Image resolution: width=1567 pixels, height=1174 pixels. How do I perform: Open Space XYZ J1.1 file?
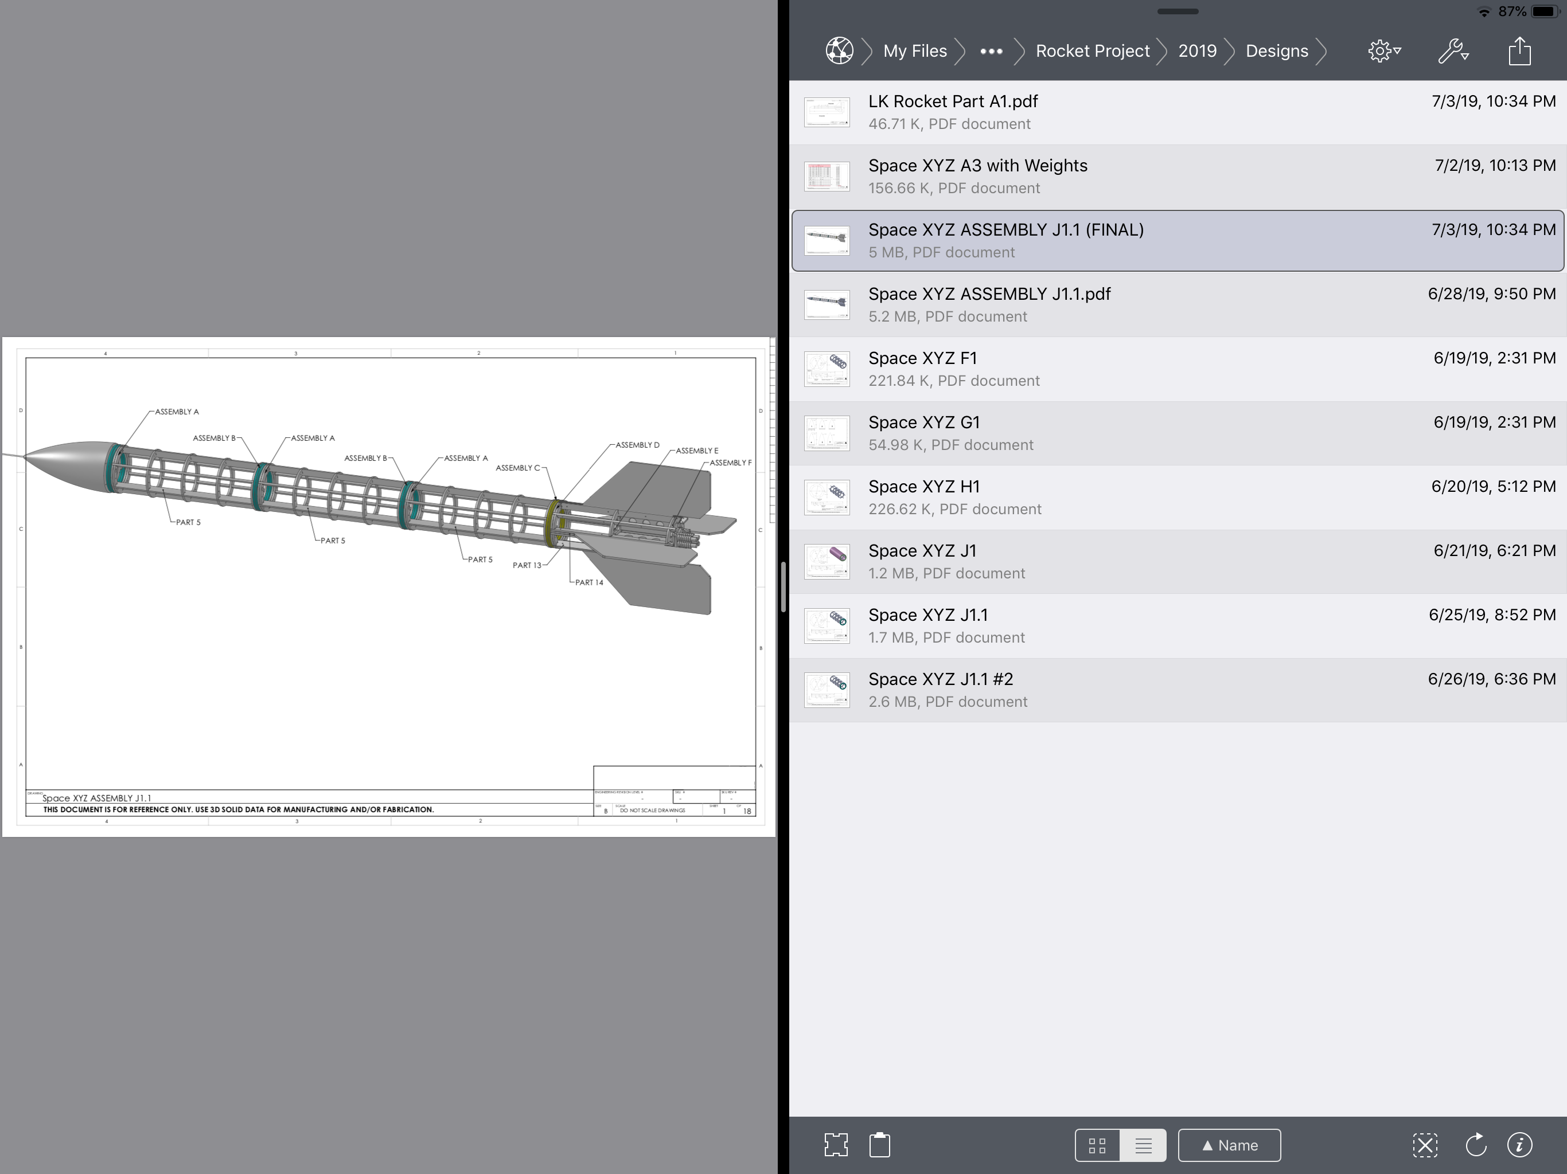pyautogui.click(x=1178, y=626)
